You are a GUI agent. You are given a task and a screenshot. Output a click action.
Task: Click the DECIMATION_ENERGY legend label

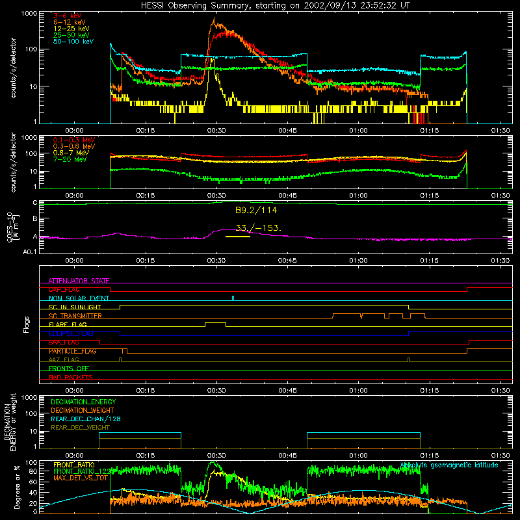click(83, 402)
